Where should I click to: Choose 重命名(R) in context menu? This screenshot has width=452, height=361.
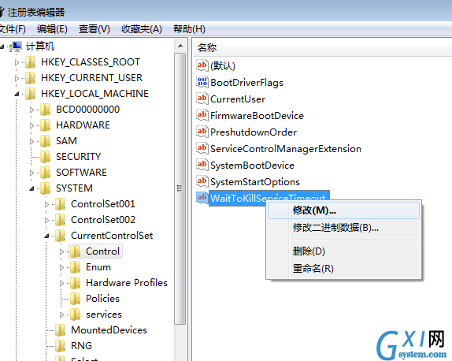click(x=343, y=269)
